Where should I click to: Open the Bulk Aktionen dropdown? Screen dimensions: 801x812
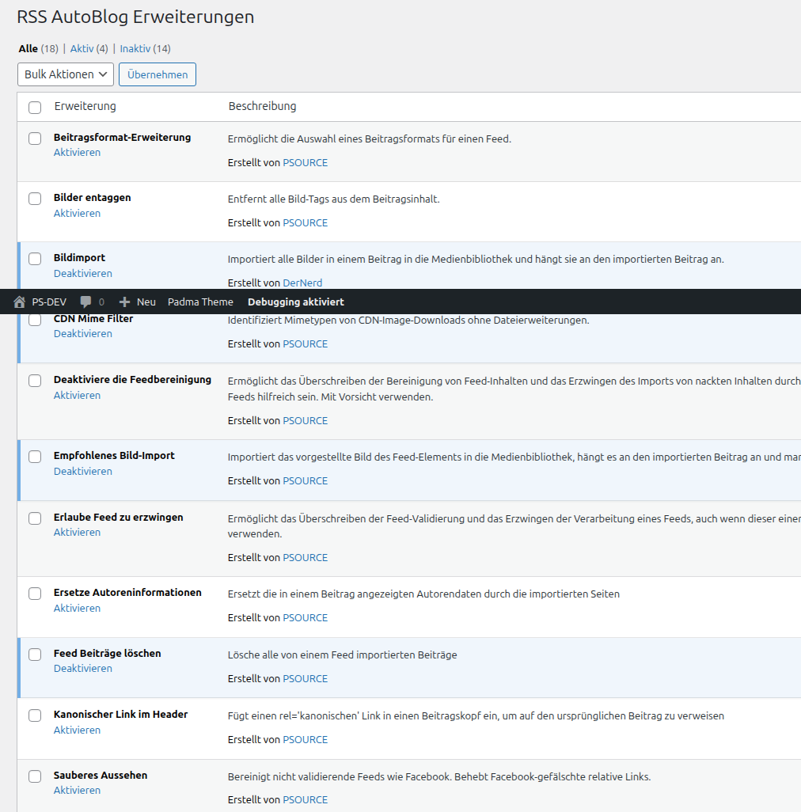[65, 74]
